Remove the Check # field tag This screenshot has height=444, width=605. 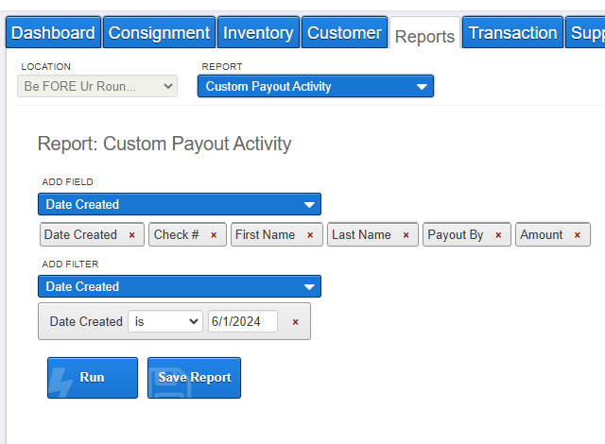(214, 235)
